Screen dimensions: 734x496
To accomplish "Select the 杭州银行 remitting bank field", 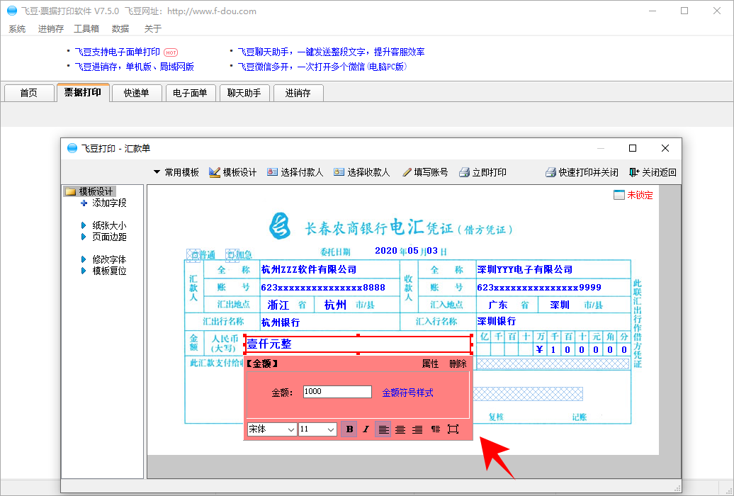I will [281, 322].
